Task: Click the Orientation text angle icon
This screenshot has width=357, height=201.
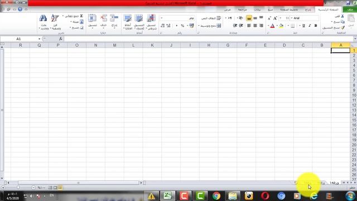Action: coord(241,18)
